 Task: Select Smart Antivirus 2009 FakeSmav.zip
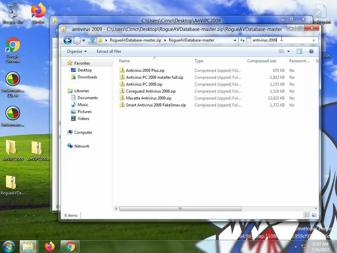tap(156, 105)
